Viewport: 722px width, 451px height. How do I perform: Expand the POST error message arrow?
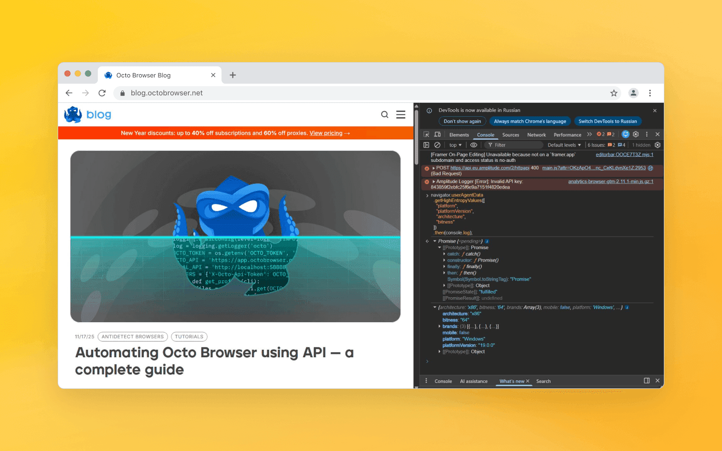coord(434,168)
